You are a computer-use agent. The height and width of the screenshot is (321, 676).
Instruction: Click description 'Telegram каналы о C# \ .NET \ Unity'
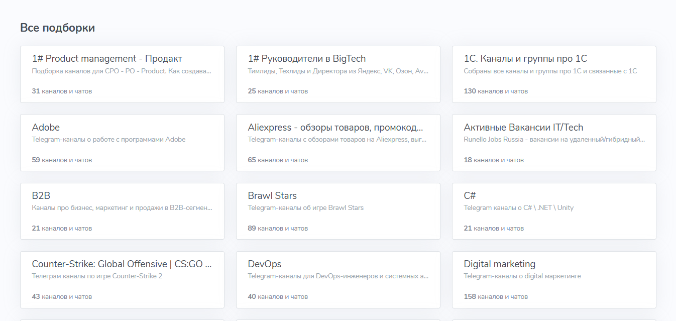[x=518, y=207]
